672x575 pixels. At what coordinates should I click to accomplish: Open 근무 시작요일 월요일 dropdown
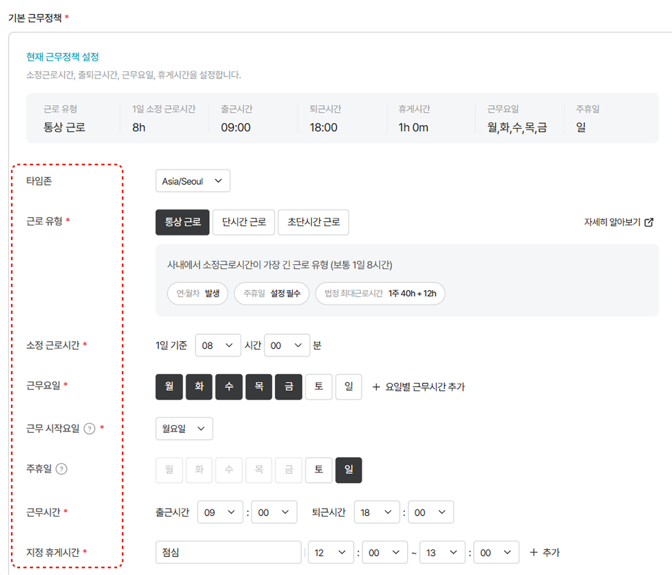pos(184,429)
